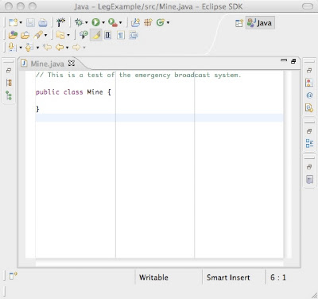Click the Forward navigation arrow
The height and width of the screenshot is (299, 318).
click(76, 48)
